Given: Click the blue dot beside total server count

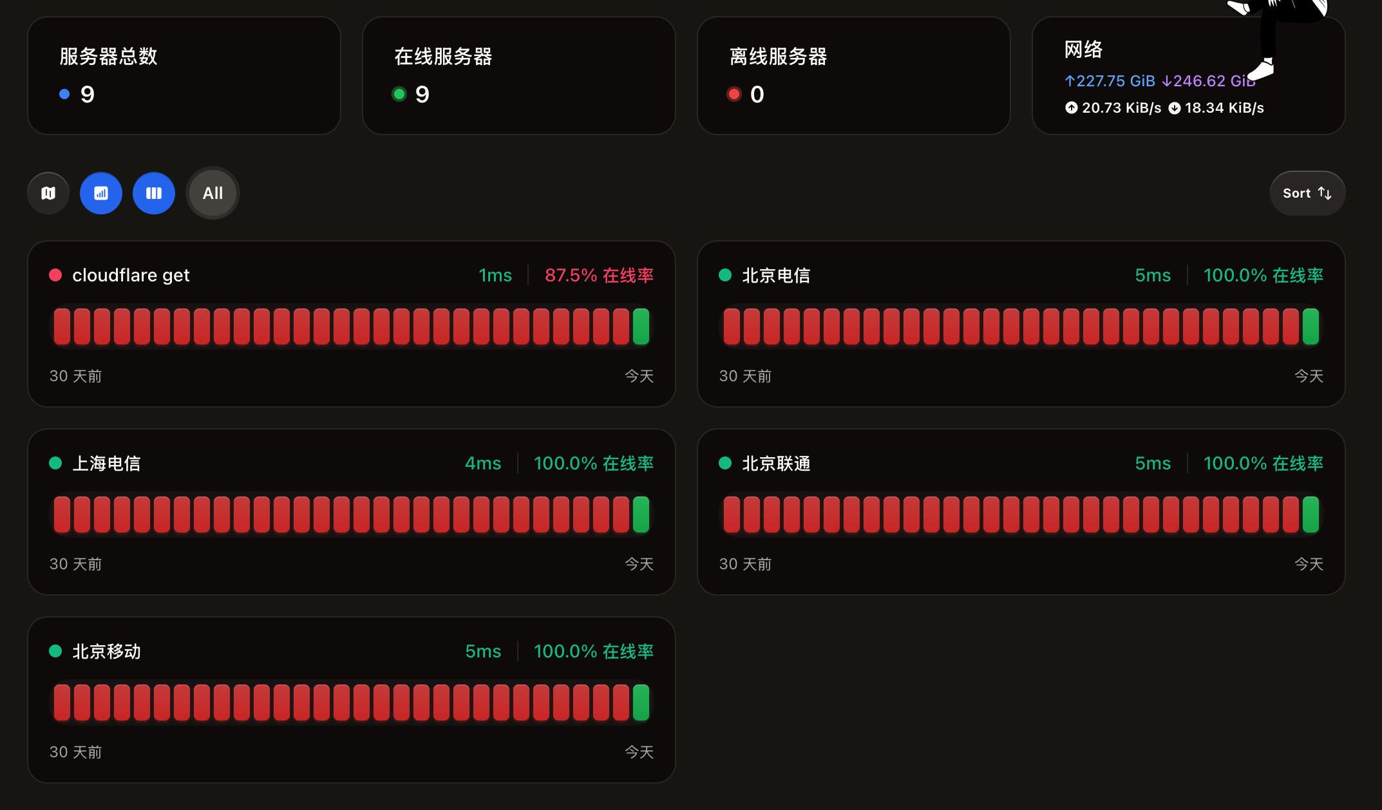Looking at the screenshot, I should 64,95.
